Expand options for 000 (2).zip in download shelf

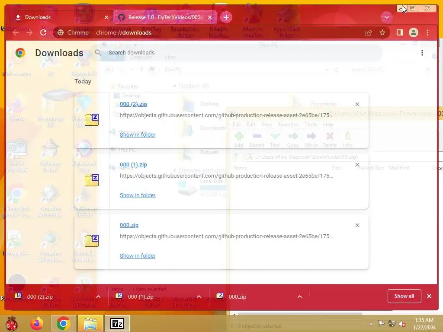pos(98,297)
